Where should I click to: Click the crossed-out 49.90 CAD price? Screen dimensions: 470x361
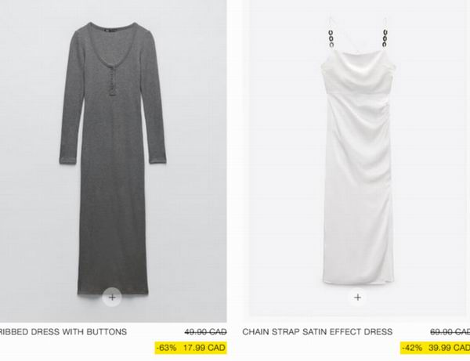click(x=205, y=332)
